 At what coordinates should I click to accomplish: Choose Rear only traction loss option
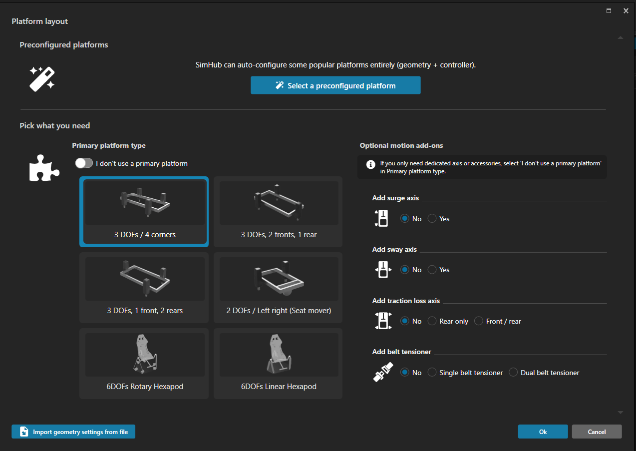point(432,321)
